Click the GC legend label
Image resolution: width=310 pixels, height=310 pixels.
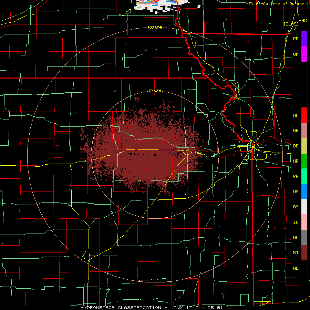pyautogui.click(x=296, y=237)
